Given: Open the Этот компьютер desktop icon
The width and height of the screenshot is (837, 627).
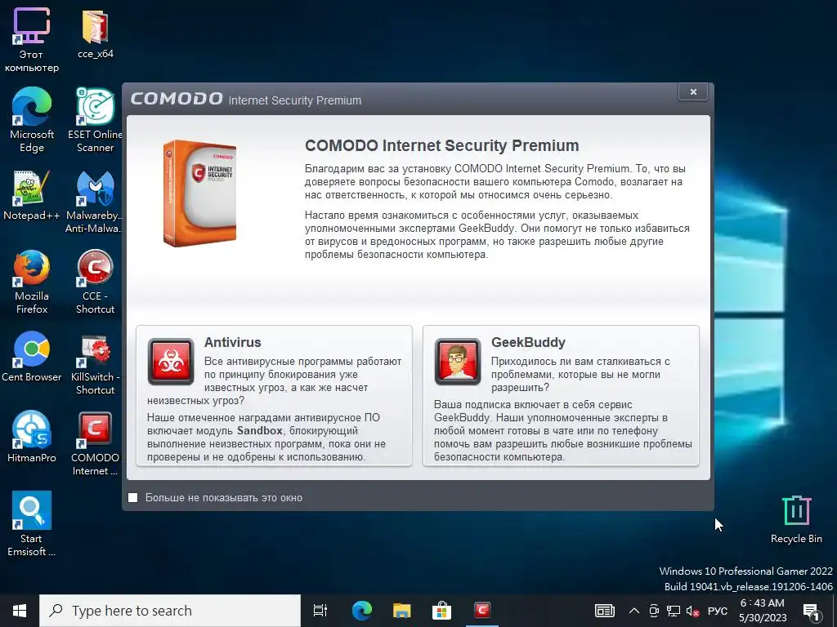Looking at the screenshot, I should [x=32, y=40].
